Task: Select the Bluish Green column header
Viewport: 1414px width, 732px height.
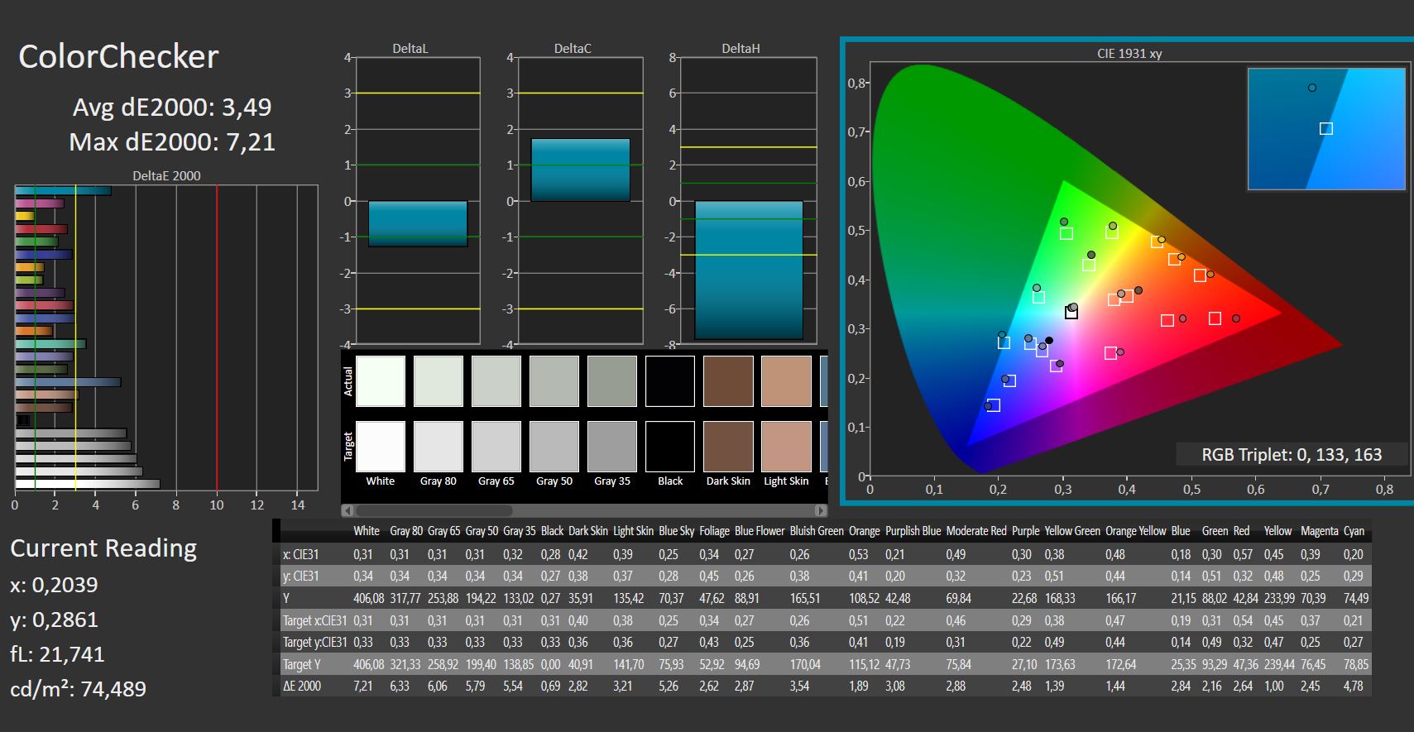Action: pos(817,531)
